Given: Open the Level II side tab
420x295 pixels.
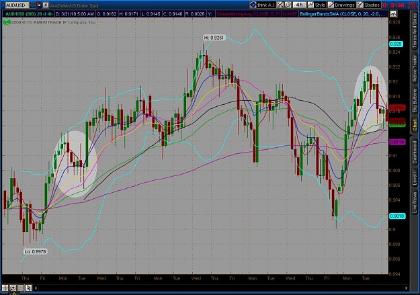Looking at the screenshot, I should click(415, 177).
